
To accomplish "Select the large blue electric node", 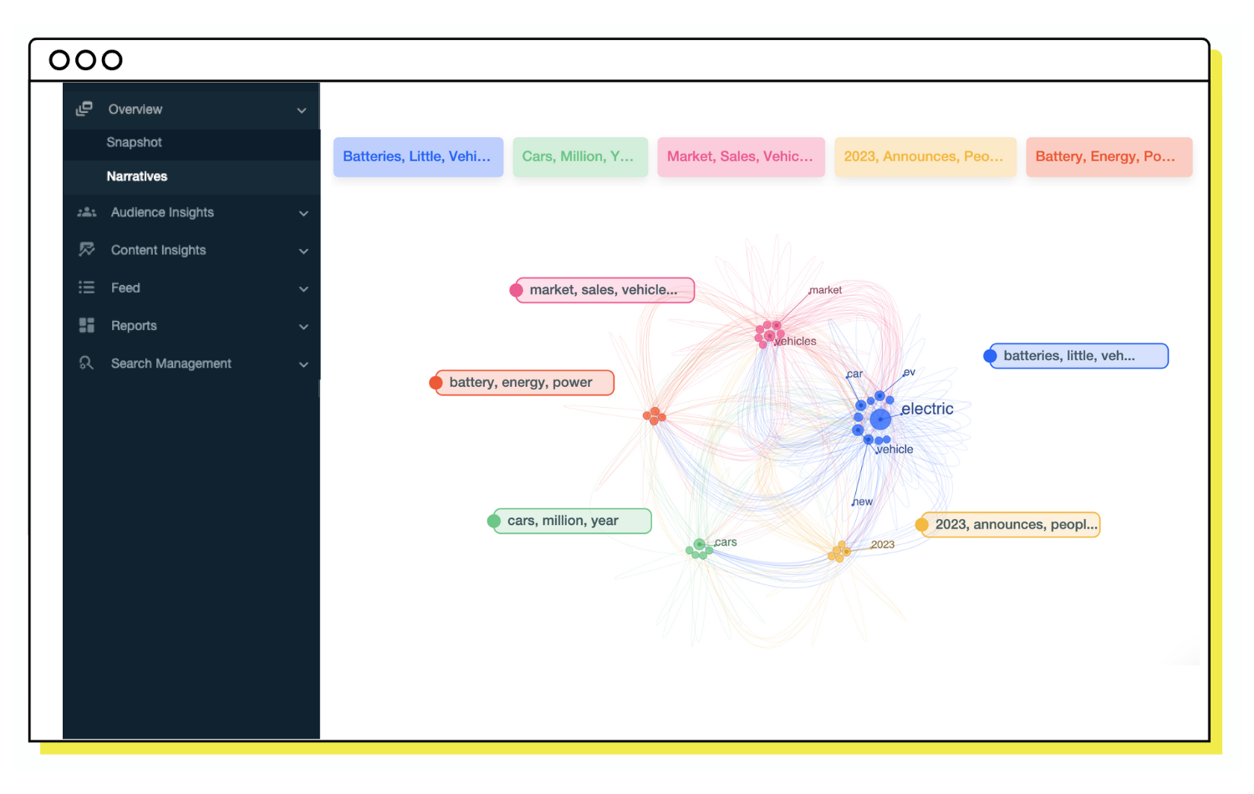I will 879,420.
